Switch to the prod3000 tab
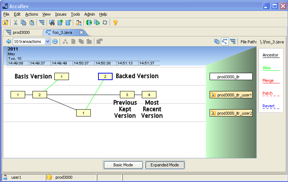This screenshot has width=288, height=182. point(22,32)
